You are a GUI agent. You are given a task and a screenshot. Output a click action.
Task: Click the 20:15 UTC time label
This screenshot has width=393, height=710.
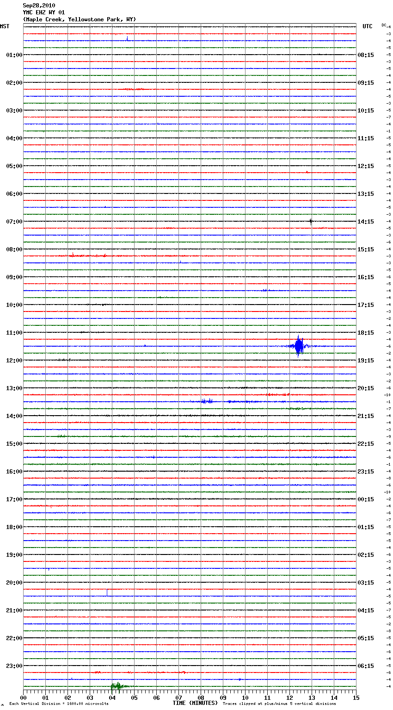[x=366, y=388]
